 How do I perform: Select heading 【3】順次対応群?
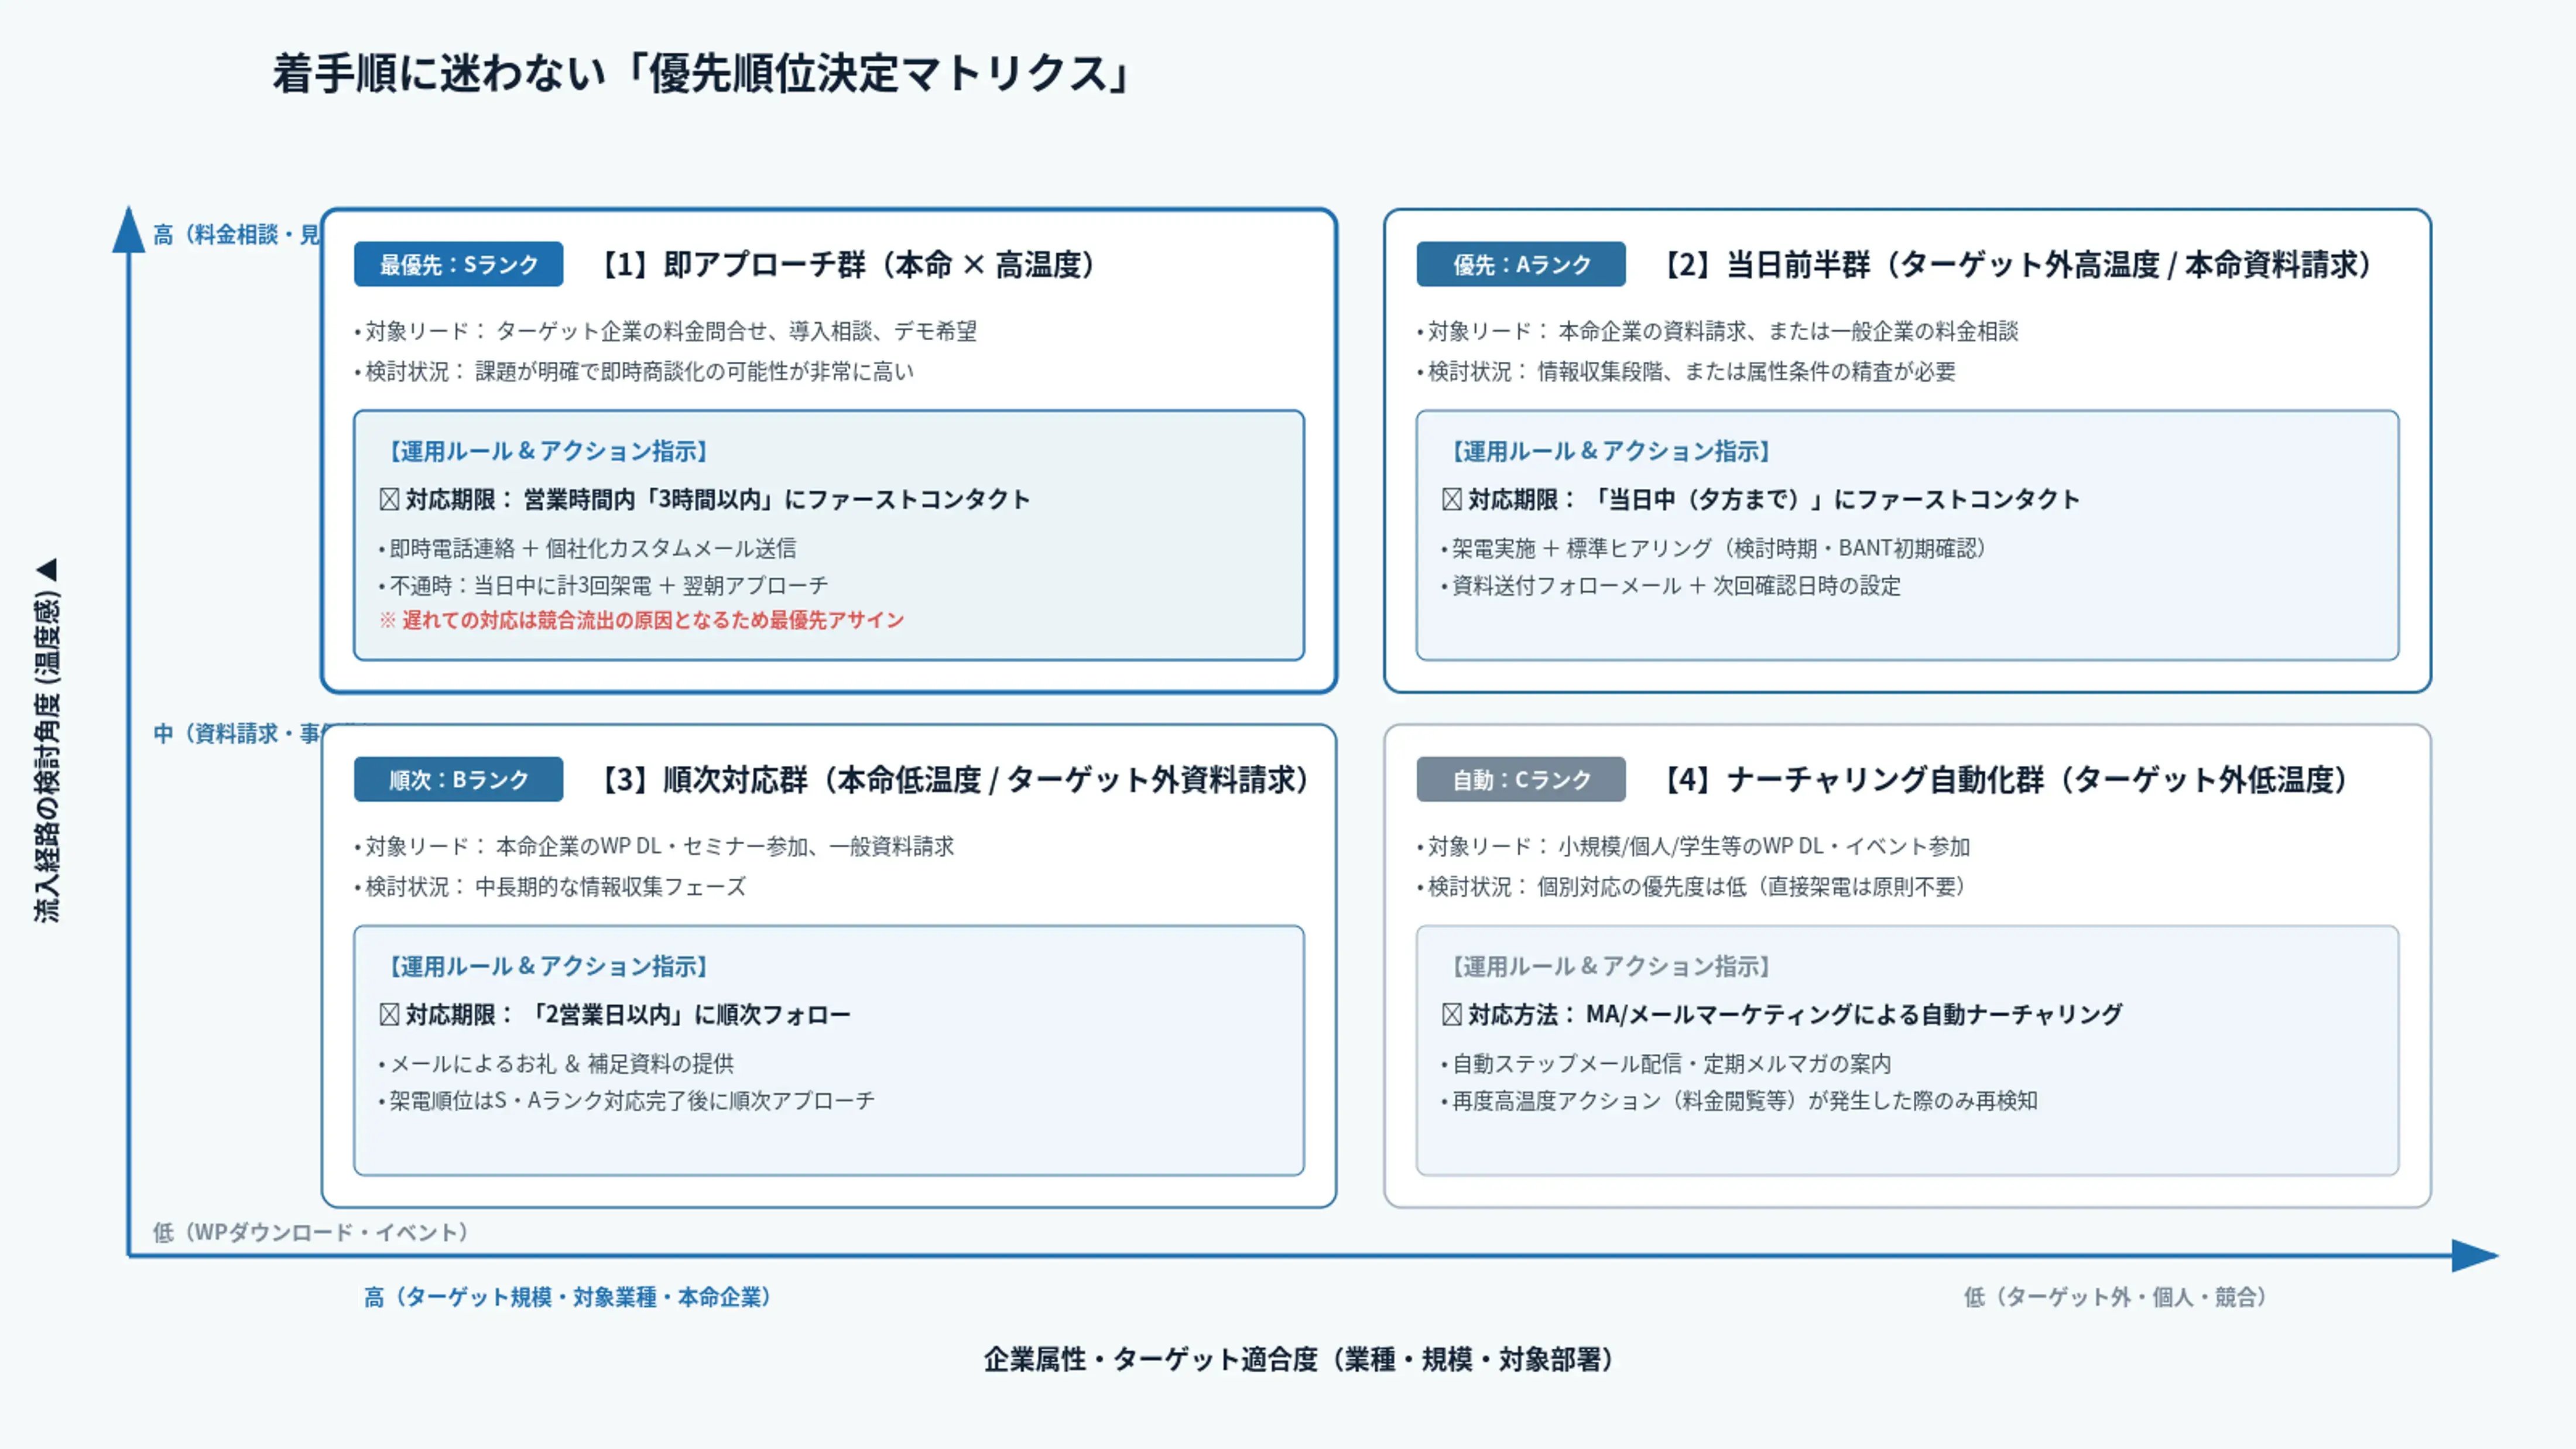point(954,780)
